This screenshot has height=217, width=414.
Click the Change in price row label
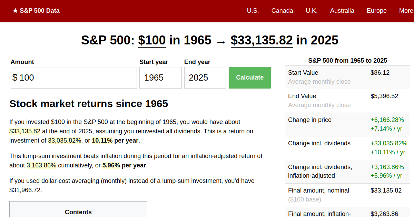coord(310,120)
